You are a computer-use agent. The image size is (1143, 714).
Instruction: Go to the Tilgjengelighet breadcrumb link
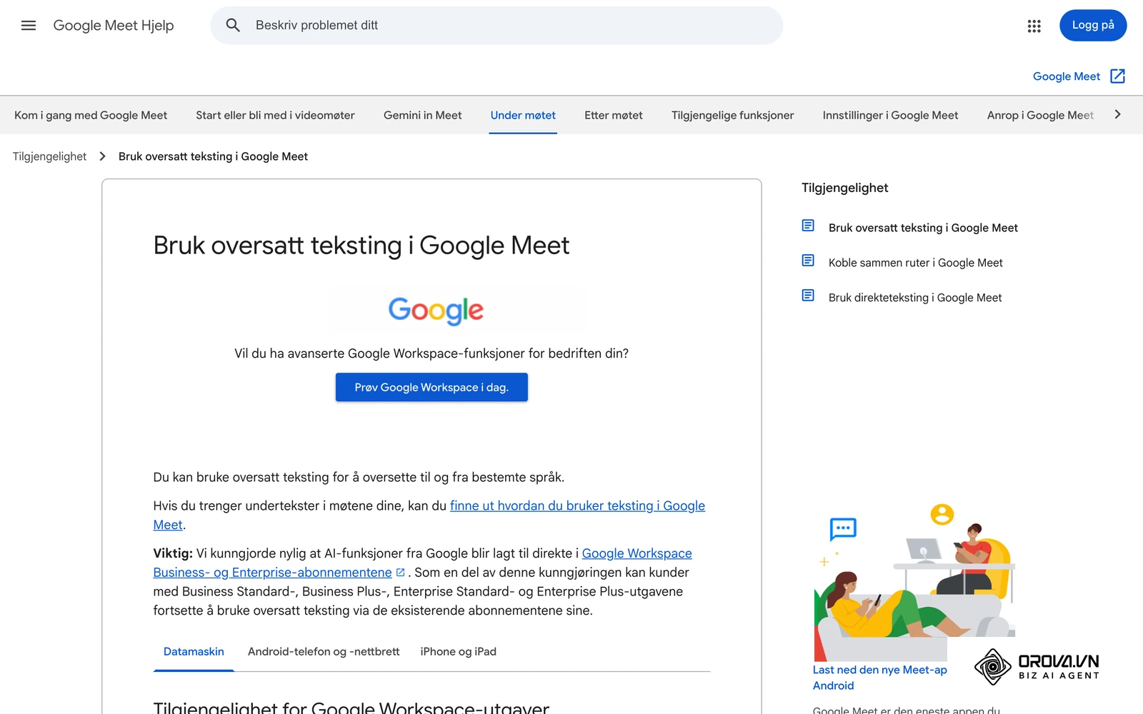[x=49, y=156]
